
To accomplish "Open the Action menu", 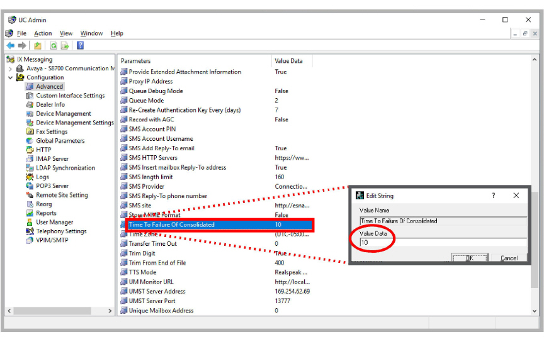I will point(43,33).
